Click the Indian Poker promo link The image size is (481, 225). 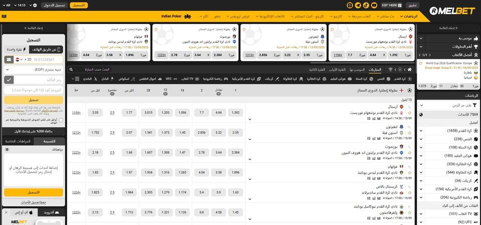click(176, 16)
